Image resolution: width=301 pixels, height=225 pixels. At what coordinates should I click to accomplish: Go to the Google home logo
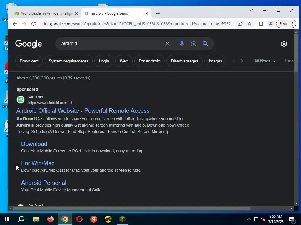tap(29, 44)
